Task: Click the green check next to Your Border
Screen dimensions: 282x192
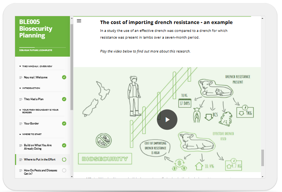Action: 64,123
